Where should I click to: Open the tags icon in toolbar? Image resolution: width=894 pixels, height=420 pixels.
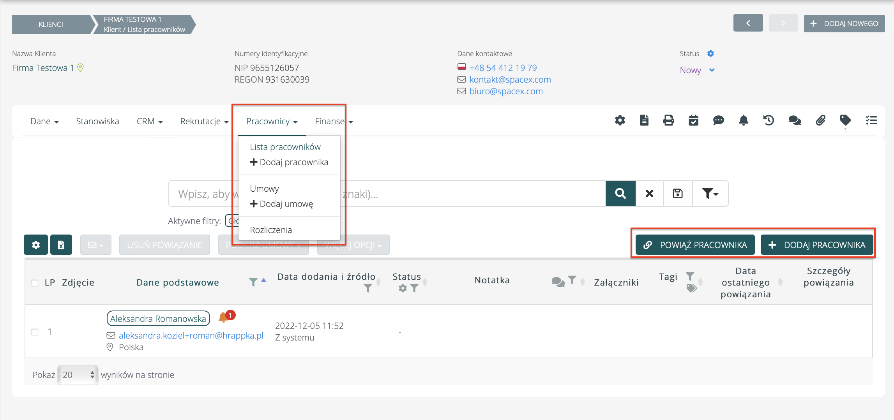click(845, 120)
